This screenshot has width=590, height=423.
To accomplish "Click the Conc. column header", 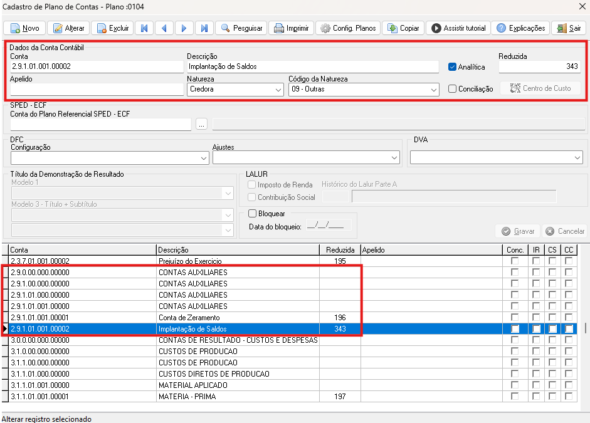I will (515, 250).
